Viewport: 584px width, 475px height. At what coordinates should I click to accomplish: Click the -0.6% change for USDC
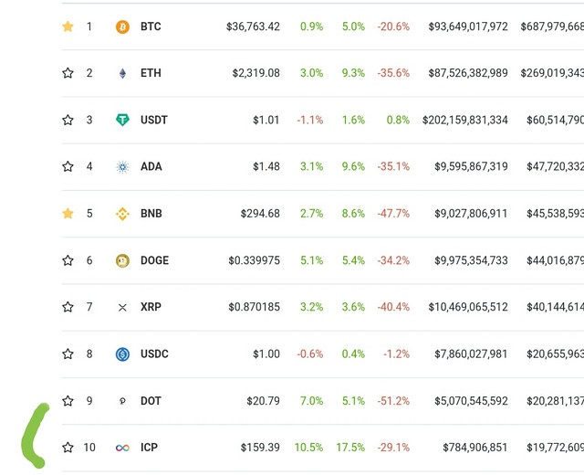(x=310, y=354)
